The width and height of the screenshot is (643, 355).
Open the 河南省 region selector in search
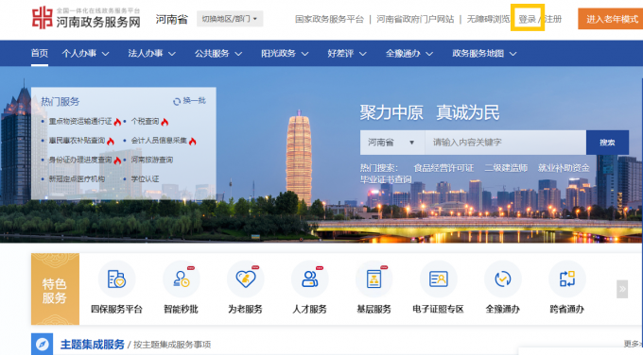click(392, 143)
